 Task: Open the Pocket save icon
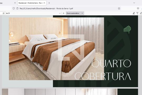[x=138, y=8]
